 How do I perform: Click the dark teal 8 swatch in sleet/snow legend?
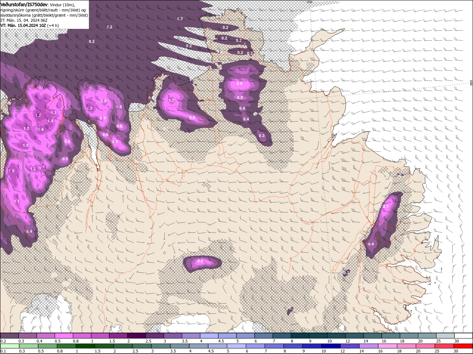[x=300, y=336]
